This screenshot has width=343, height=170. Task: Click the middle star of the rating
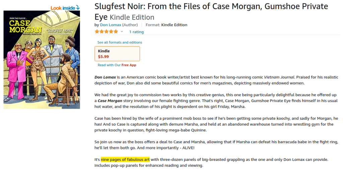tap(106, 32)
